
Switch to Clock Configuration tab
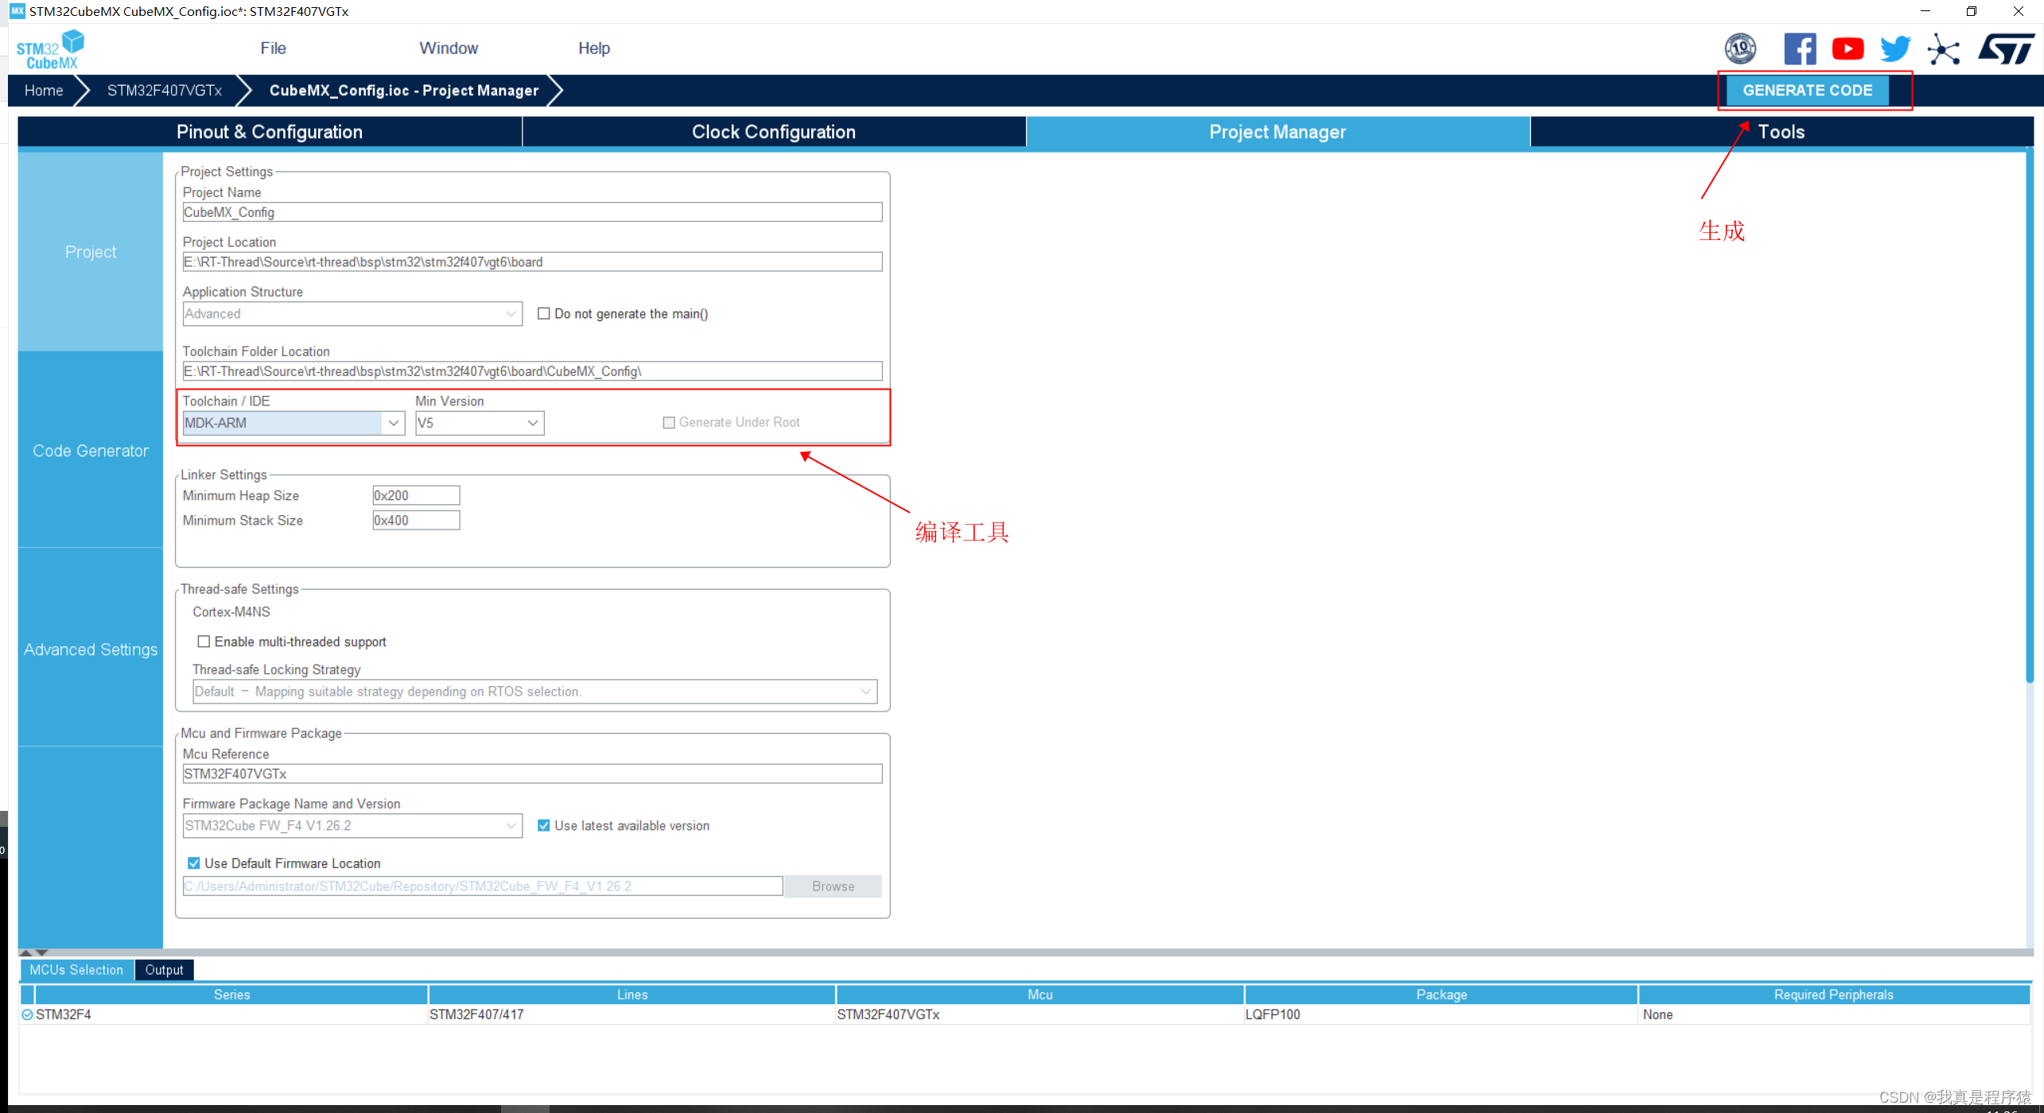click(774, 132)
